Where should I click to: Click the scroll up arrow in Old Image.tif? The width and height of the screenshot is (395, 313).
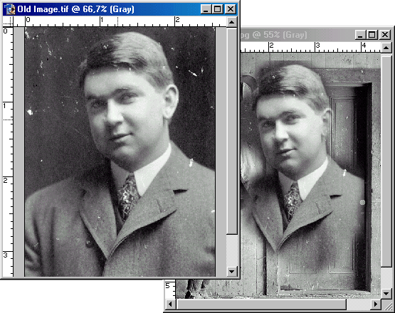232,22
